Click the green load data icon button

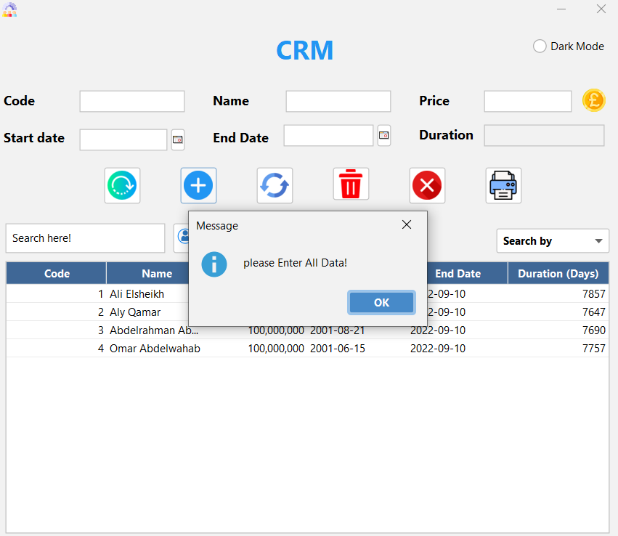click(122, 185)
